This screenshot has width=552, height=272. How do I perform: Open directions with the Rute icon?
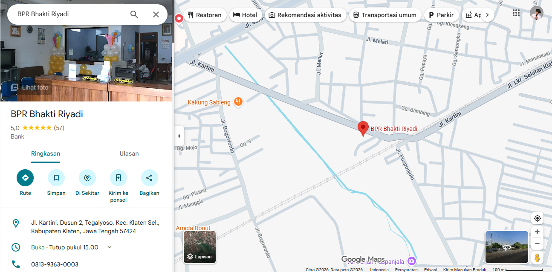[x=25, y=178]
